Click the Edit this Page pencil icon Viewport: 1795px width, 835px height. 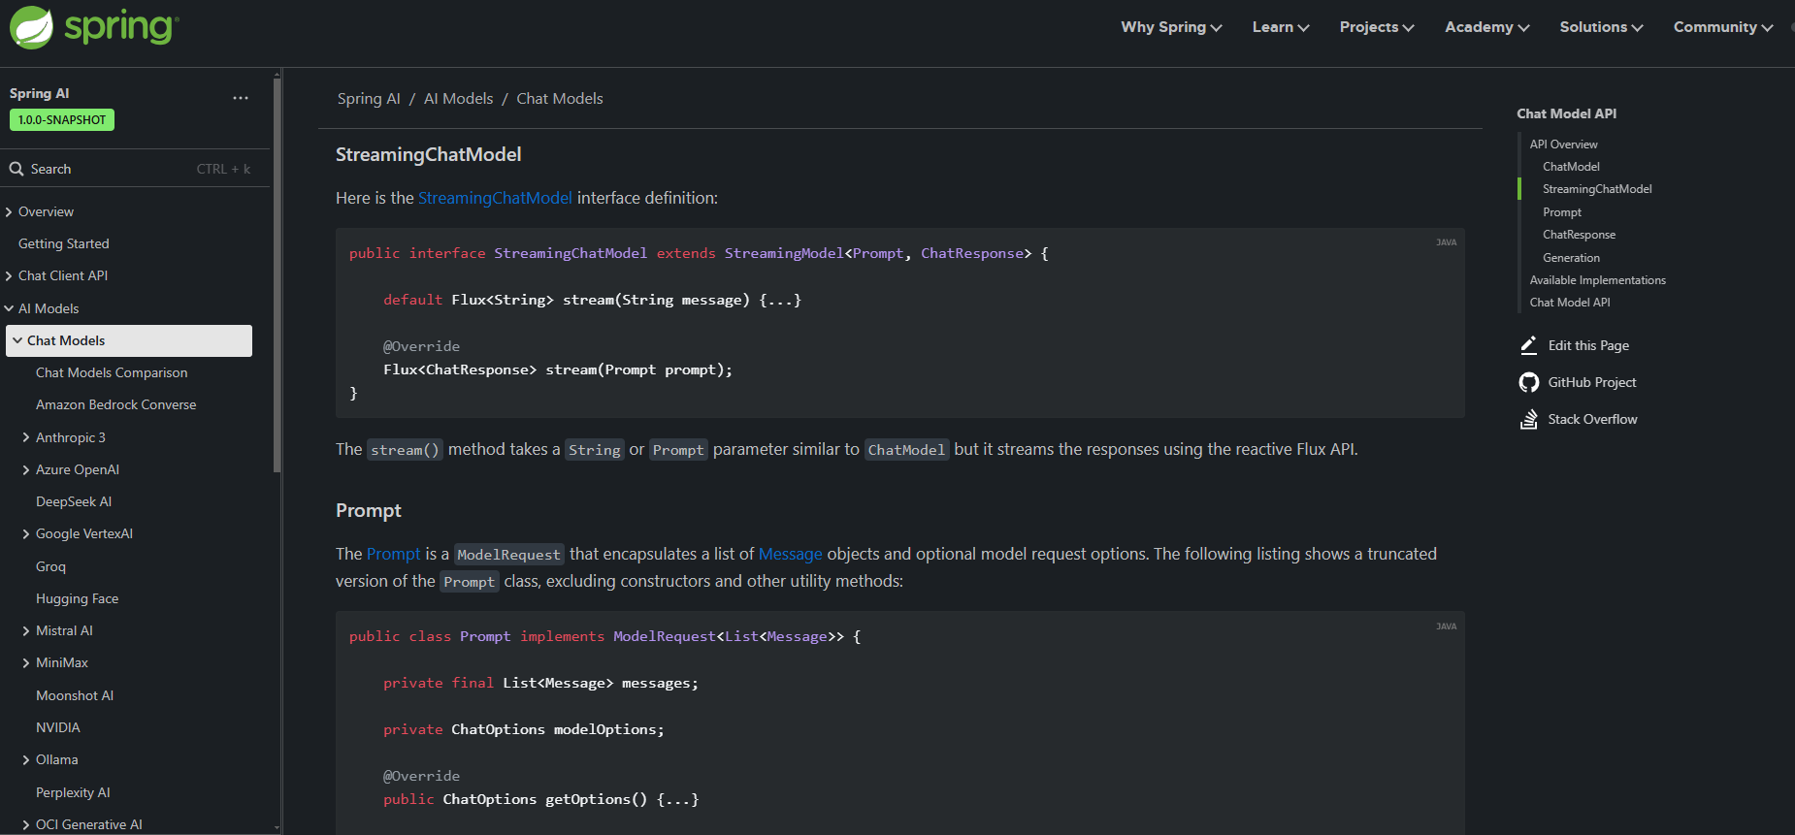[1528, 345]
